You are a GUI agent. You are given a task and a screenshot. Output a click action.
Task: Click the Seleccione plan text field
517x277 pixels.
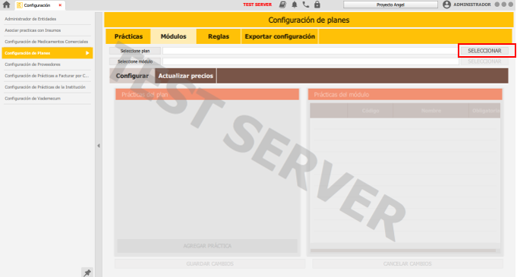310,51
